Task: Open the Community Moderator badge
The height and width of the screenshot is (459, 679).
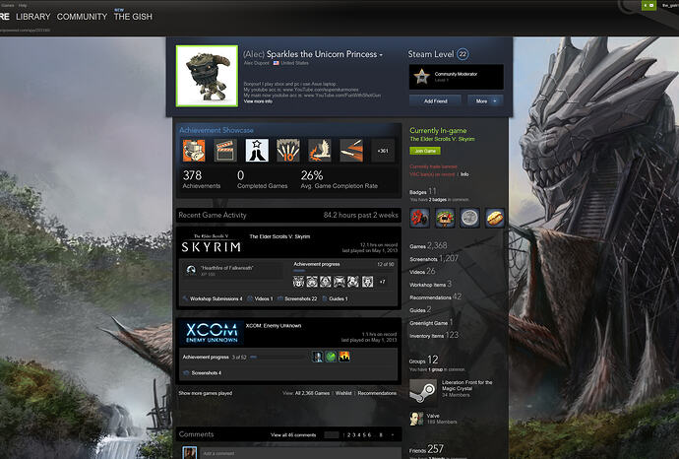Action: pos(456,77)
